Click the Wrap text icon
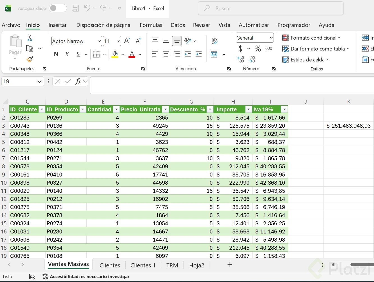Image resolution: width=374 pixels, height=282 pixels. (214, 41)
